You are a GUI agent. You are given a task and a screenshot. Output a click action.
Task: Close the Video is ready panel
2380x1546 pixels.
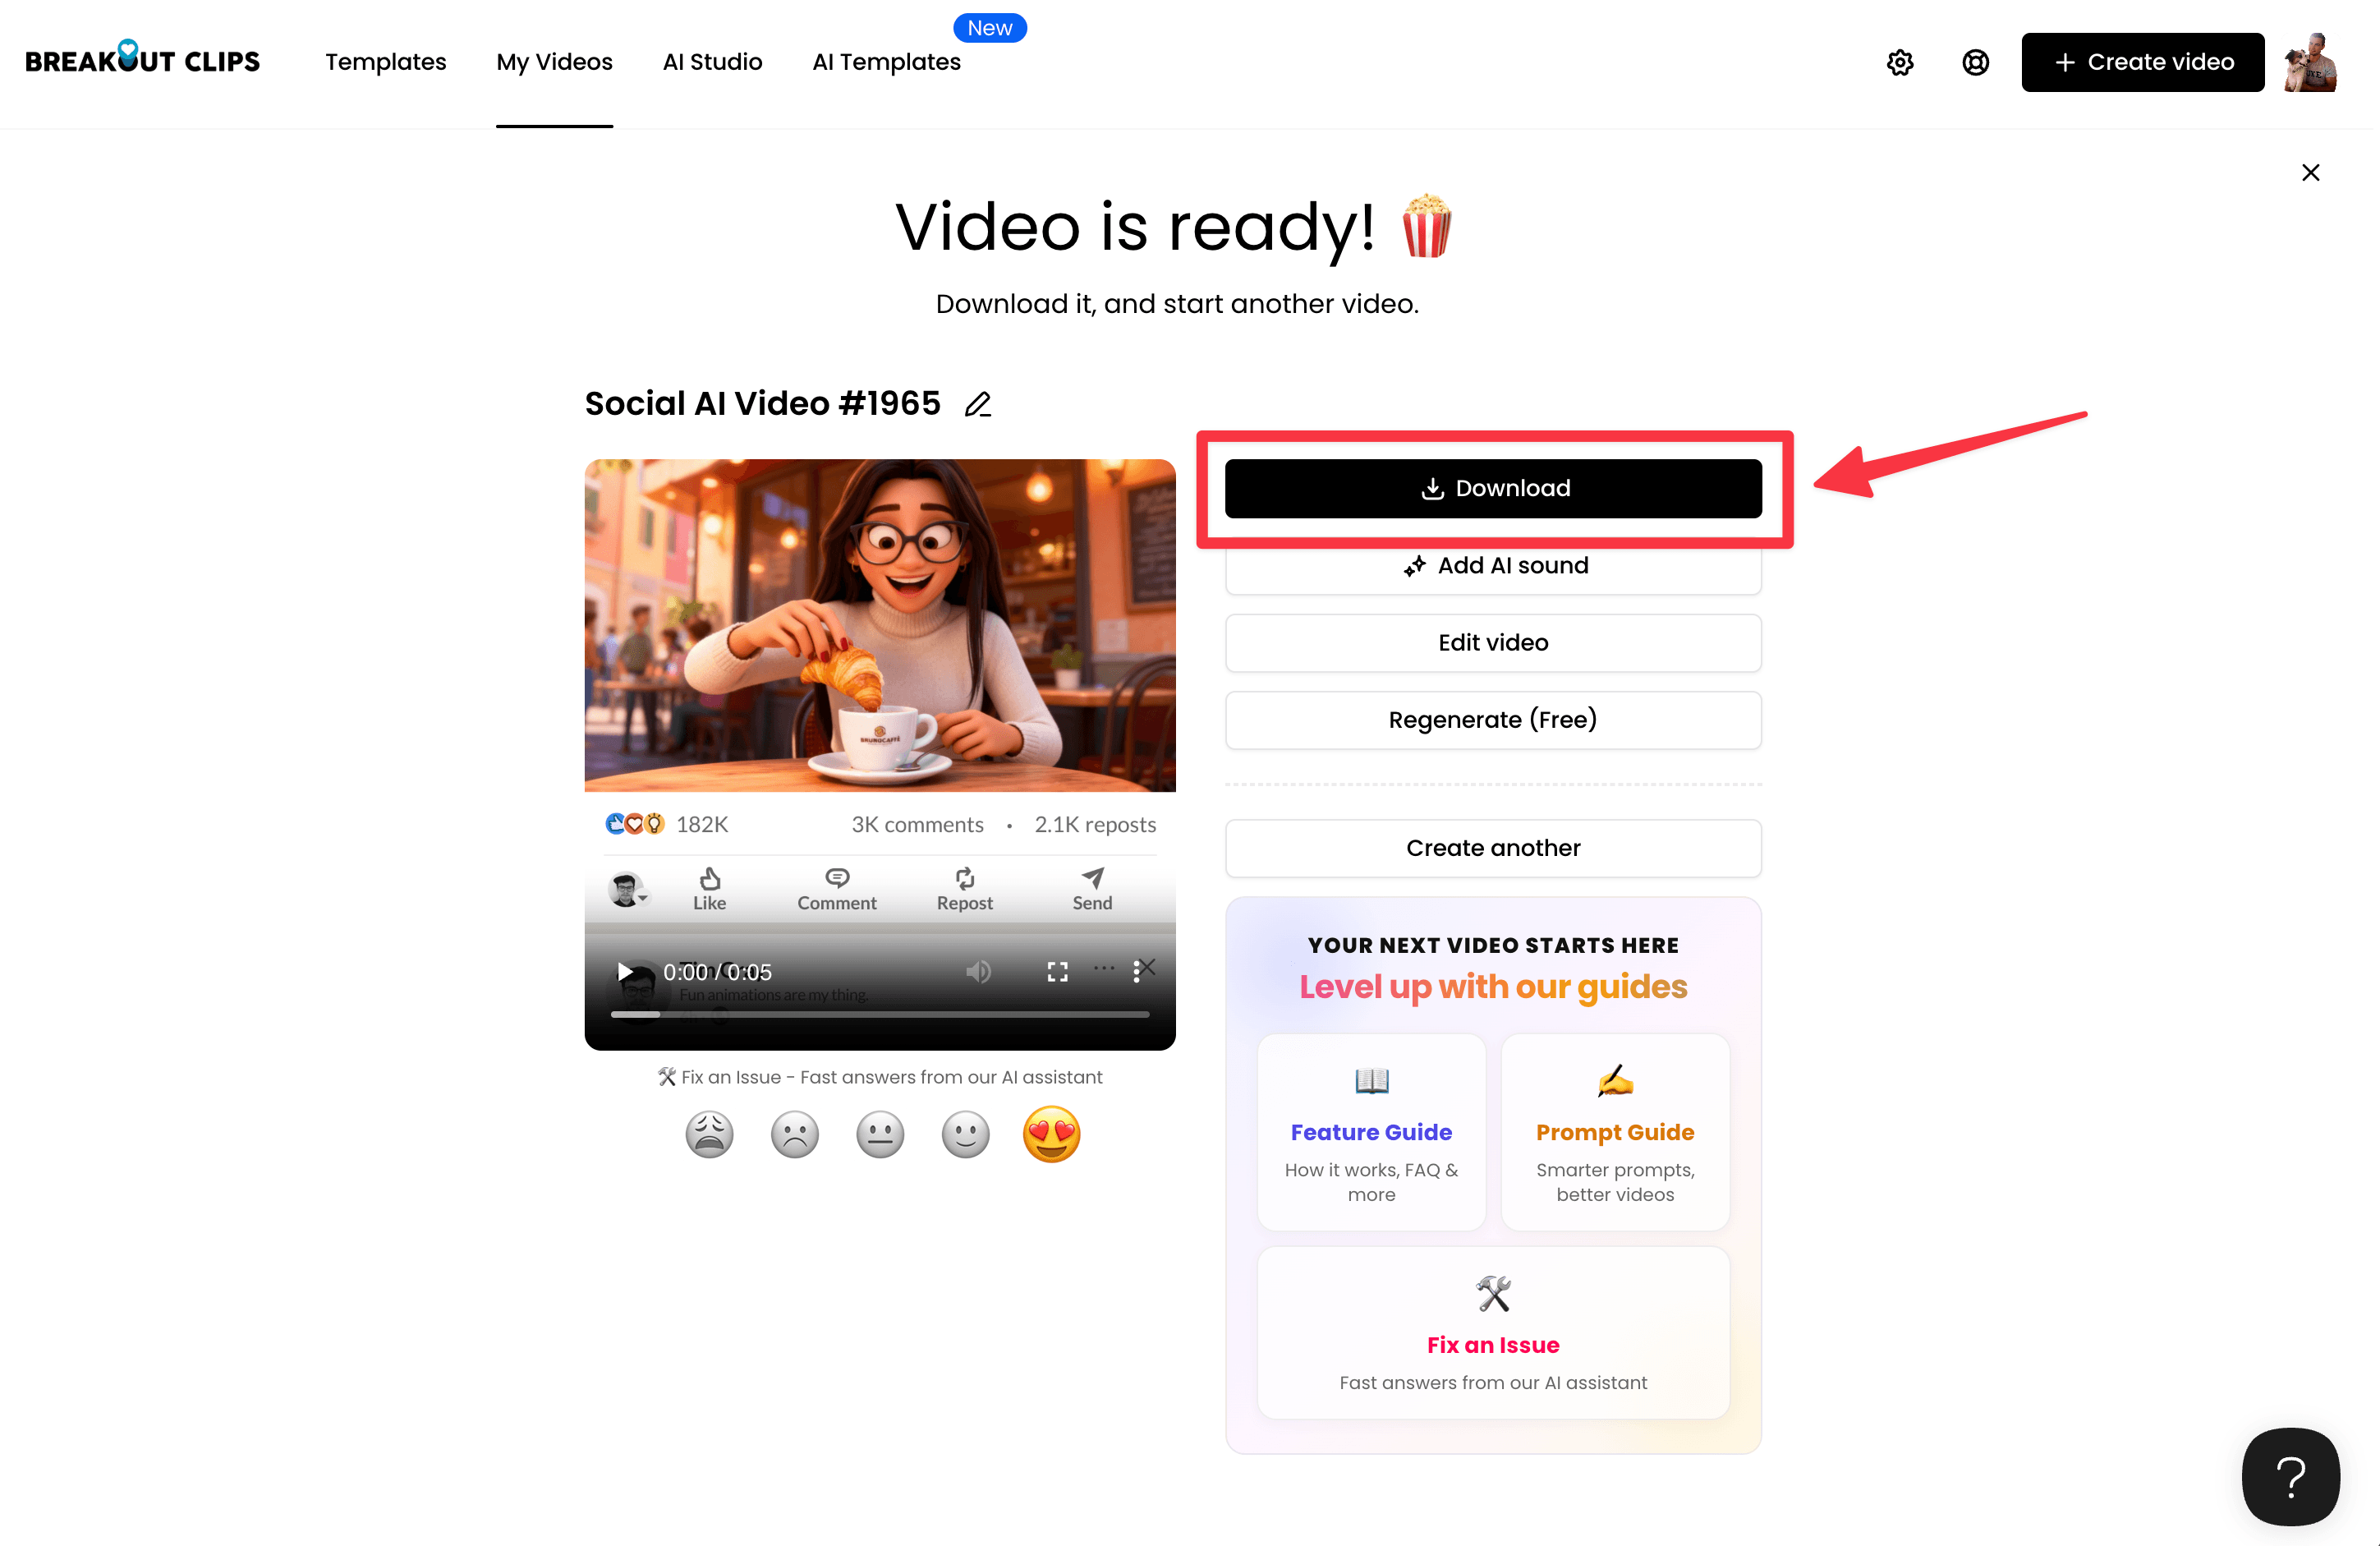(x=2309, y=173)
